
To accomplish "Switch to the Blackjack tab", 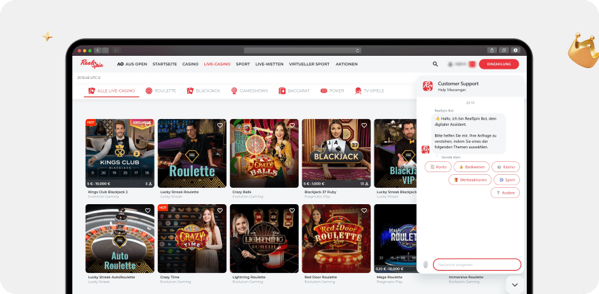I will tap(204, 91).
